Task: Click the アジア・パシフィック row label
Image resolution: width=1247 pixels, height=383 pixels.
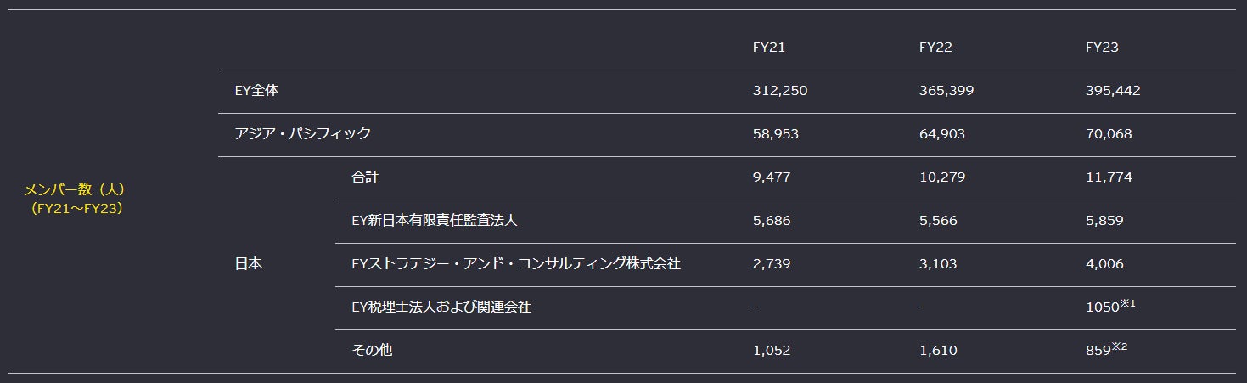Action: pos(302,133)
